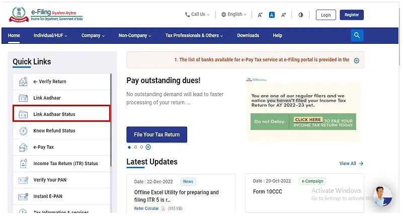Open the View All updates link

click(x=351, y=164)
